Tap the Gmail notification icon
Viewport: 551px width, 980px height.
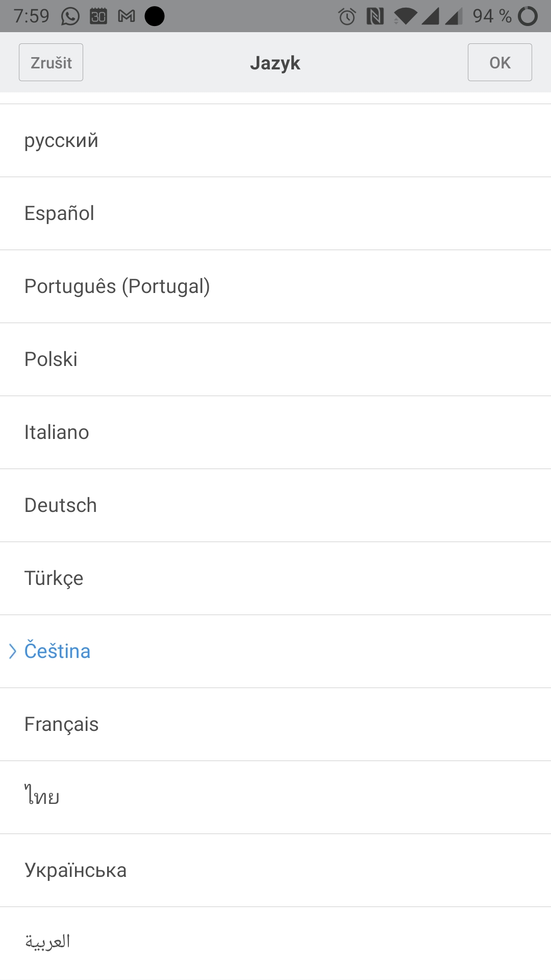tap(127, 16)
